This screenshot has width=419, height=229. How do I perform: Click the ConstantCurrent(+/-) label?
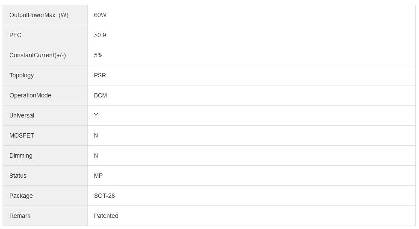(x=38, y=55)
